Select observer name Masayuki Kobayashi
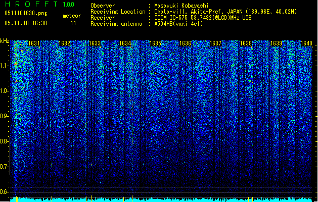 pyautogui.click(x=181, y=6)
